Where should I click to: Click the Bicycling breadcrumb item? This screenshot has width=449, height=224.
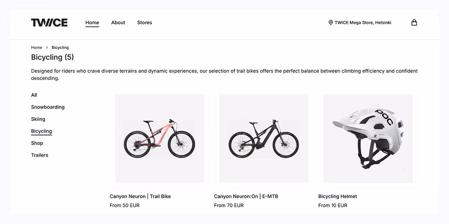point(60,48)
